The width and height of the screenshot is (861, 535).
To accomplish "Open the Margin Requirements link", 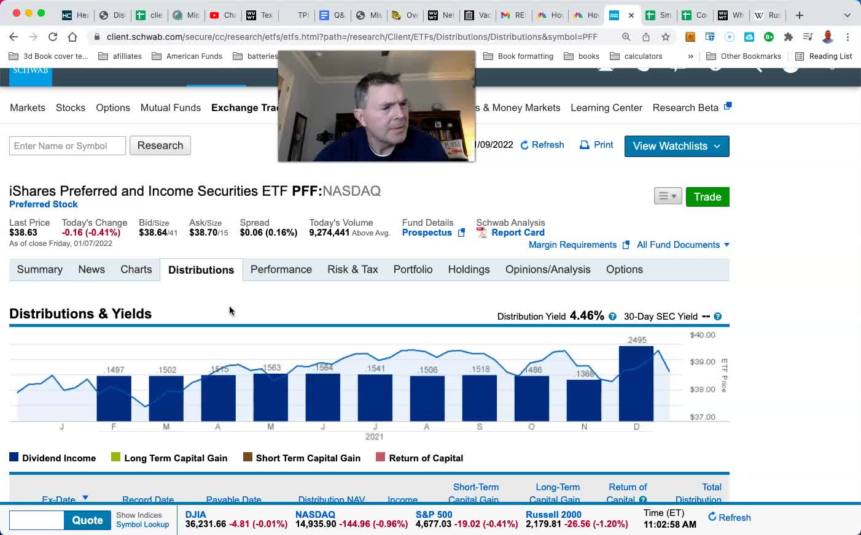I will (572, 245).
